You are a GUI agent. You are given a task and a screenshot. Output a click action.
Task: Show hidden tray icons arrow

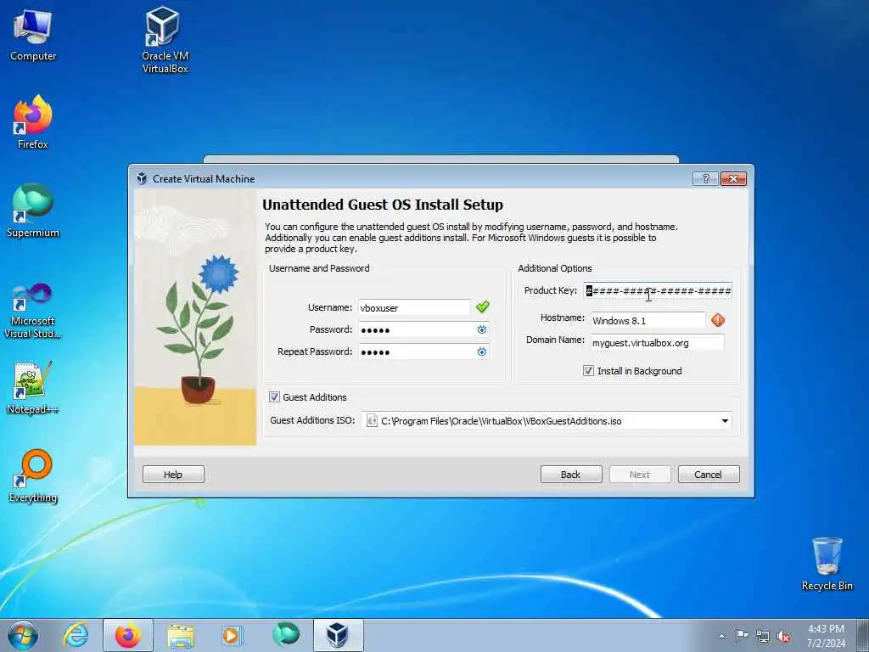(721, 637)
